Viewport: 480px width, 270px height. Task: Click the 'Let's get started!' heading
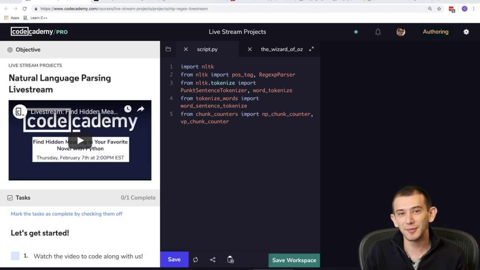(x=40, y=233)
